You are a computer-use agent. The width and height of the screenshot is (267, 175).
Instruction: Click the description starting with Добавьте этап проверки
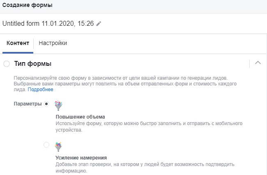145,168
